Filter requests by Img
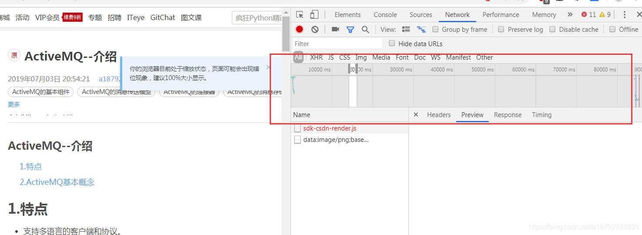Viewport: 642px width, 235px height. 361,57
